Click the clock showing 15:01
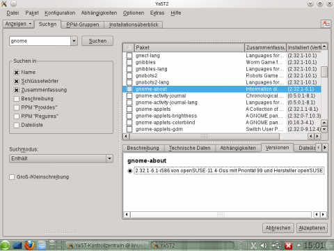This screenshot has width=334, height=251. point(314,245)
